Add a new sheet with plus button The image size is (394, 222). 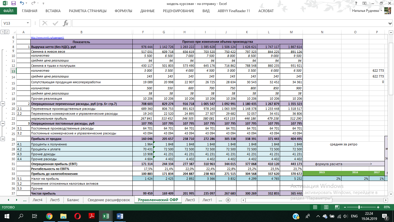(228, 200)
